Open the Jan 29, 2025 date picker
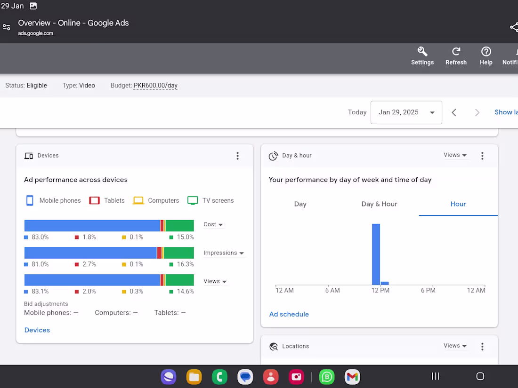Viewport: 518px width, 388px height. [x=406, y=112]
